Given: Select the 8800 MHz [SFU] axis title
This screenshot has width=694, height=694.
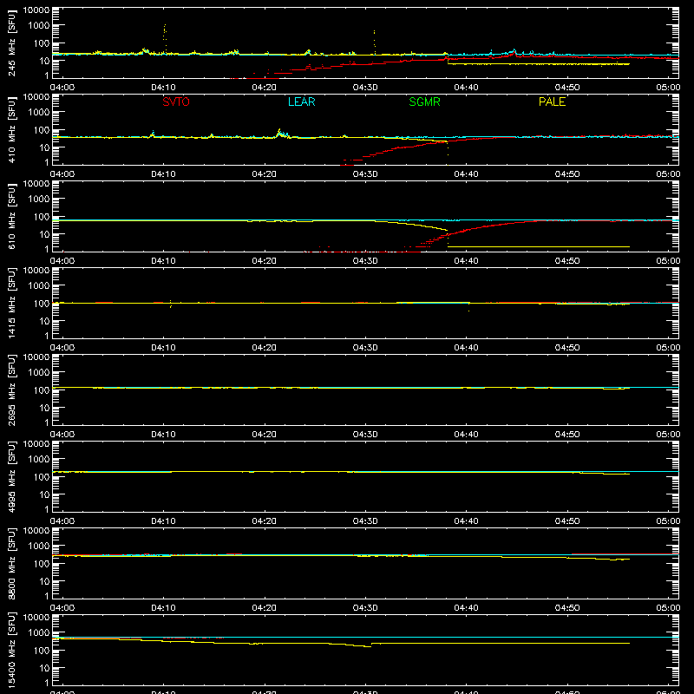Looking at the screenshot, I should [x=12, y=563].
